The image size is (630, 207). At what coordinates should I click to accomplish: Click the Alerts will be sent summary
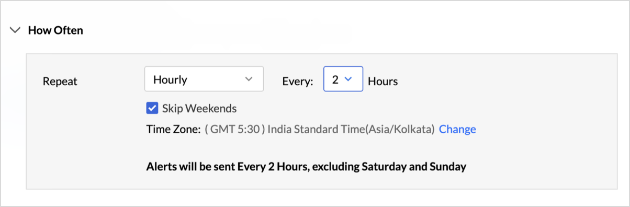306,167
